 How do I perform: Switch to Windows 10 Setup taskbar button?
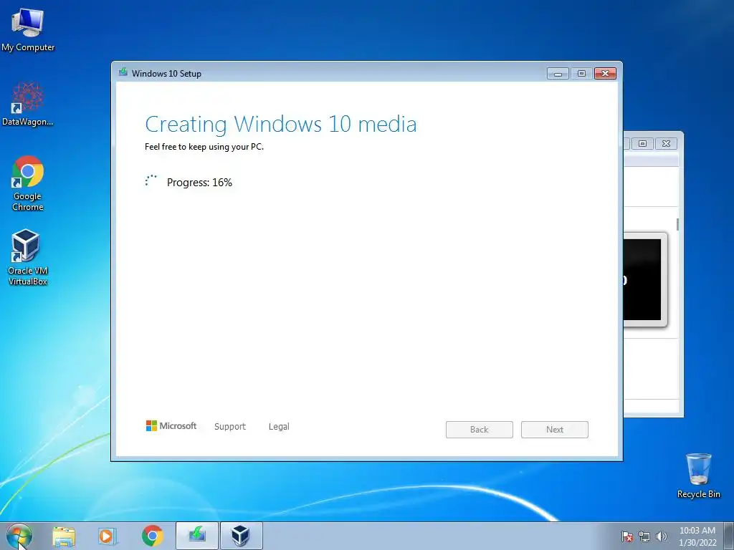(197, 536)
